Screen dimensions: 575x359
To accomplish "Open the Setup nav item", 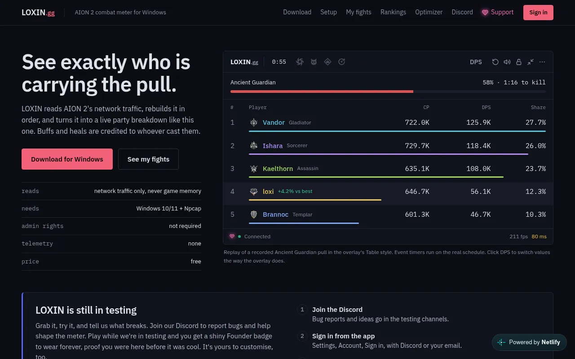I will tap(328, 12).
